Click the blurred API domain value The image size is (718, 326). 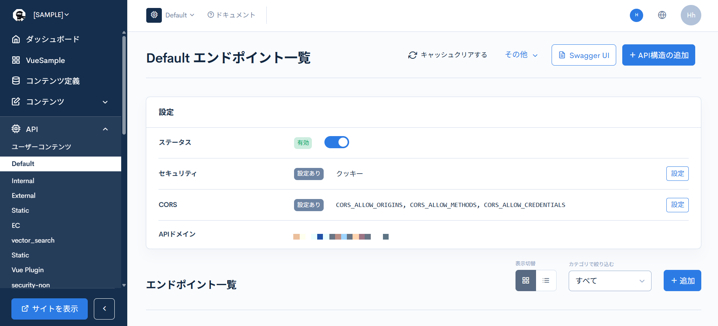tap(341, 237)
